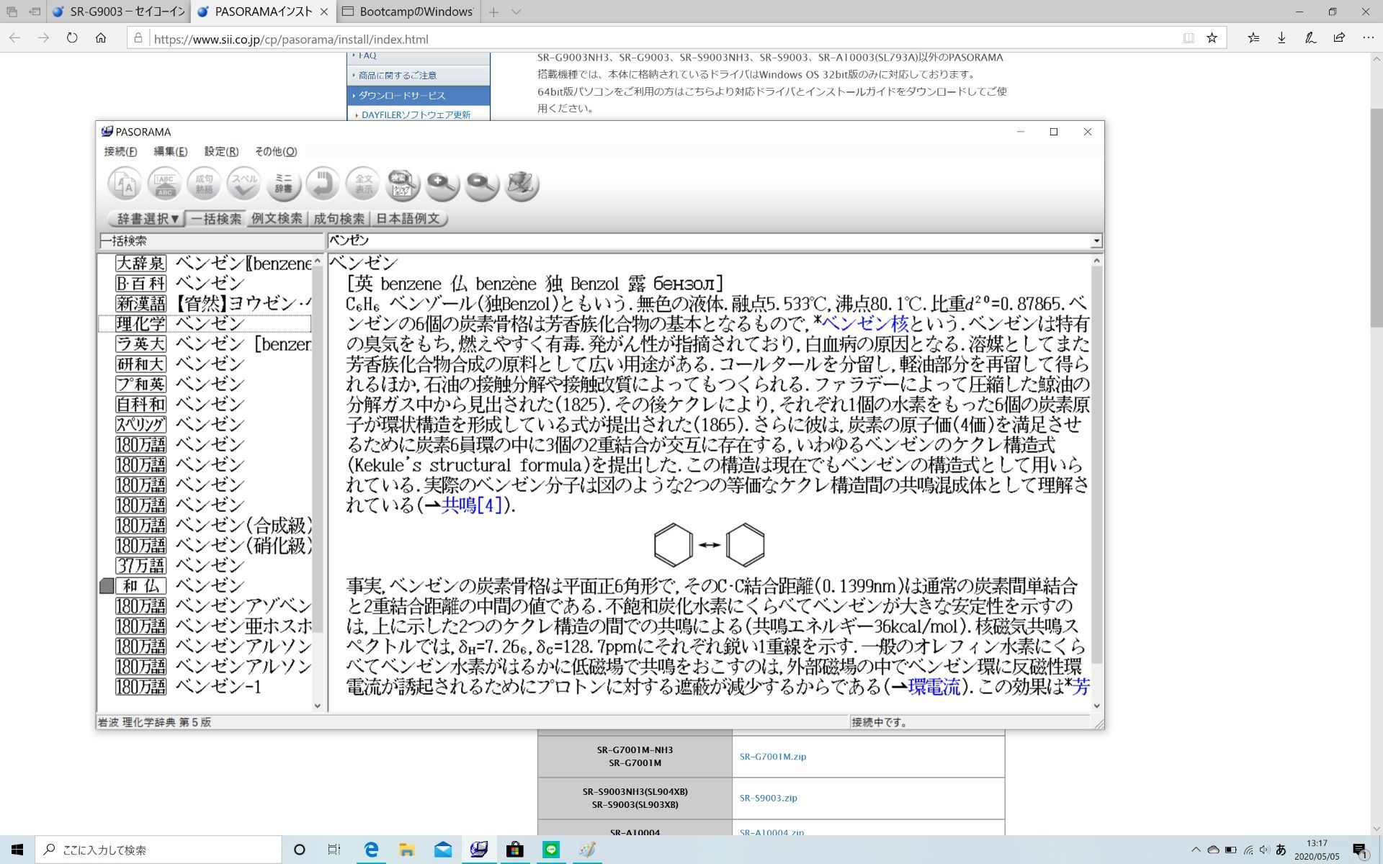Viewport: 1383px width, 864px height.
Task: Switch to 例文検索 example search tab
Action: 277,219
